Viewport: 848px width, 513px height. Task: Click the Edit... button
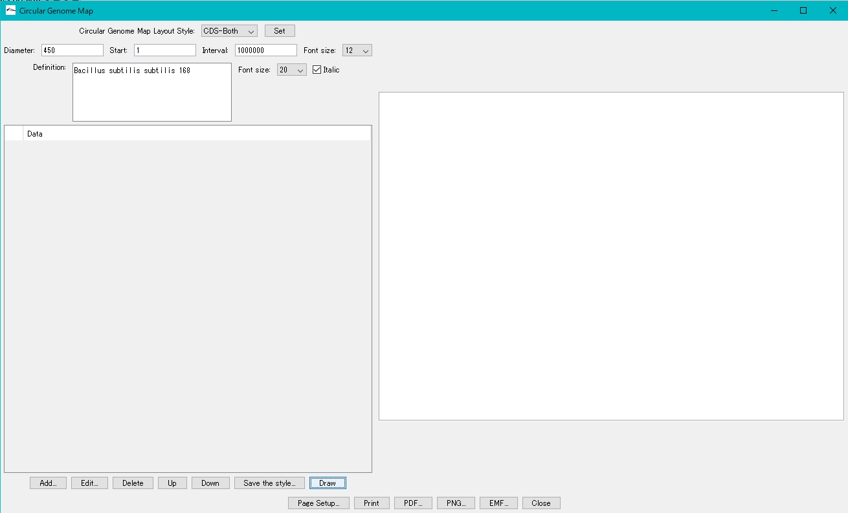[x=89, y=483]
